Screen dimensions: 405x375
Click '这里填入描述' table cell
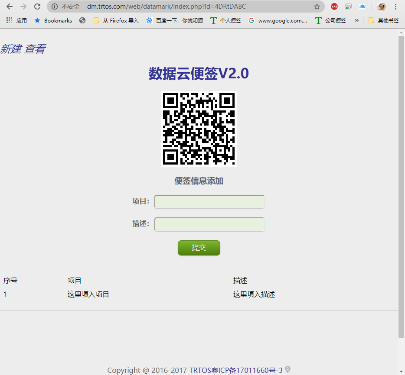click(x=254, y=294)
